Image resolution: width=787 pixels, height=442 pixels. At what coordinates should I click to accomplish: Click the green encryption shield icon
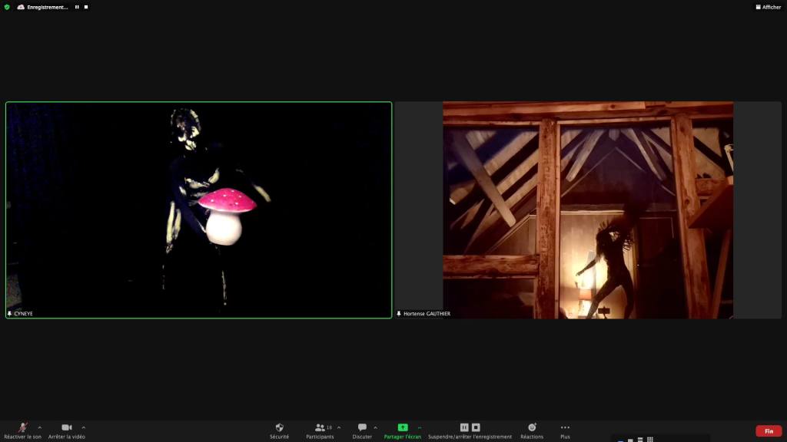pyautogui.click(x=7, y=7)
